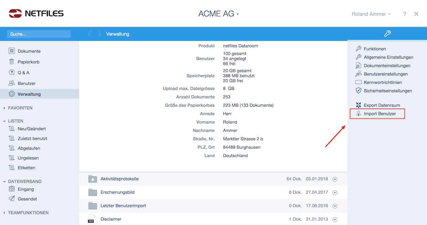The height and width of the screenshot is (225, 427).
Task: Expand the FAVORITEN section
Action: click(x=5, y=108)
